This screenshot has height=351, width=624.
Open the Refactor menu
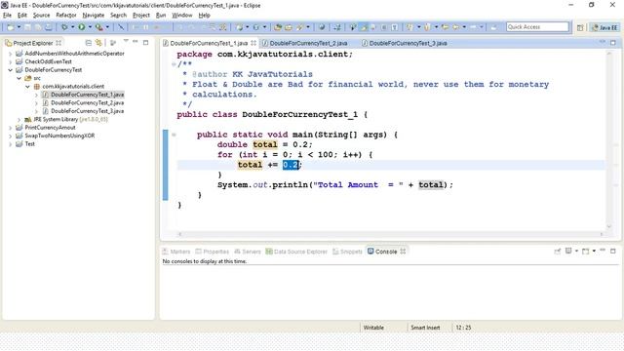coord(66,16)
